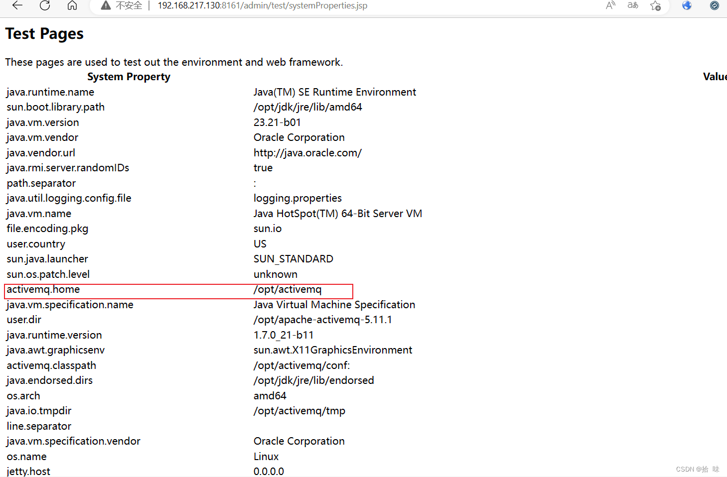Select value 'unknown'

[x=276, y=274]
